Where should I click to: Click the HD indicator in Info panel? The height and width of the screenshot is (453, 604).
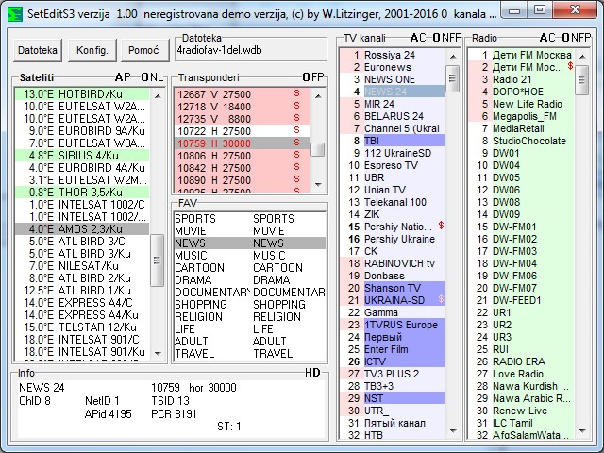(x=312, y=373)
